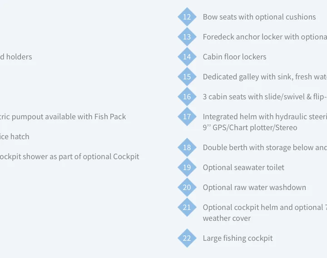Viewport: 327px width, 258px height.
Task: Select 'Optional raw water washdown' text
Action: pos(254,187)
